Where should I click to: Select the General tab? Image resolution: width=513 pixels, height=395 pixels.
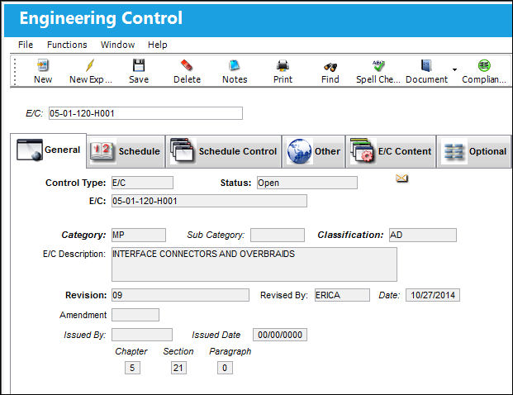(49, 150)
